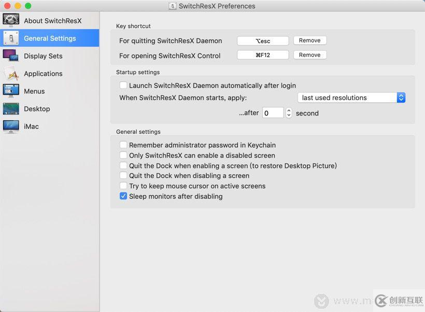The width and height of the screenshot is (425, 312).
Task: Minimize the Preferences window with the yellow button
Action: (x=18, y=6)
